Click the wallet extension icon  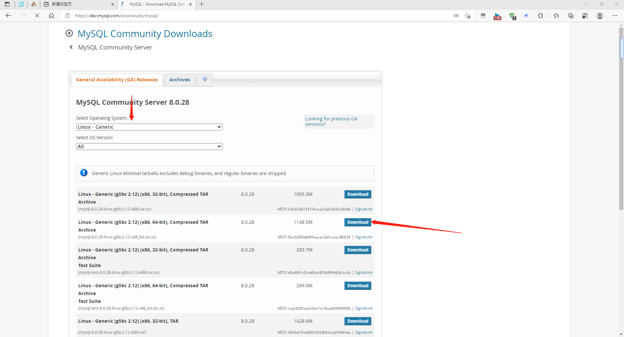click(x=483, y=16)
